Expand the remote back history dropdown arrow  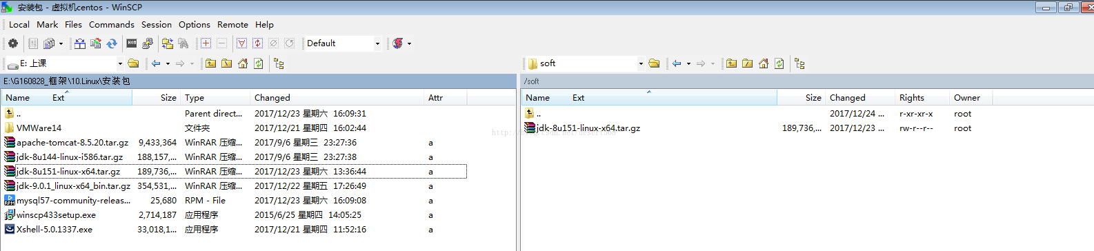point(688,63)
